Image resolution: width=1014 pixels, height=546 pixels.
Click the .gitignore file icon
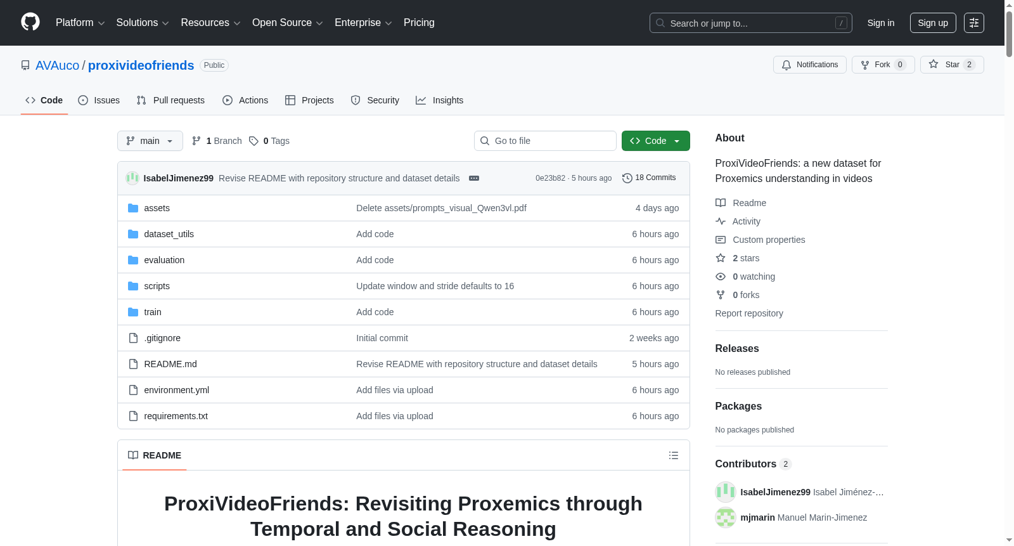[133, 338]
